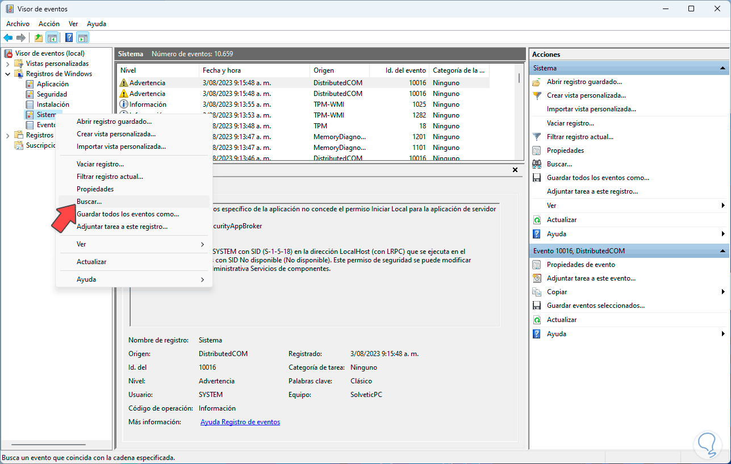The image size is (731, 464).
Task: Open the Acción menu
Action: tap(49, 24)
